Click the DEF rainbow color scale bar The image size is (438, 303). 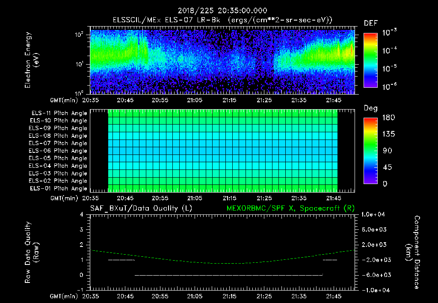point(371,60)
